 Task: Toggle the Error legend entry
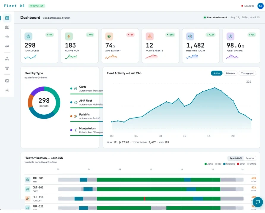pos(241,164)
